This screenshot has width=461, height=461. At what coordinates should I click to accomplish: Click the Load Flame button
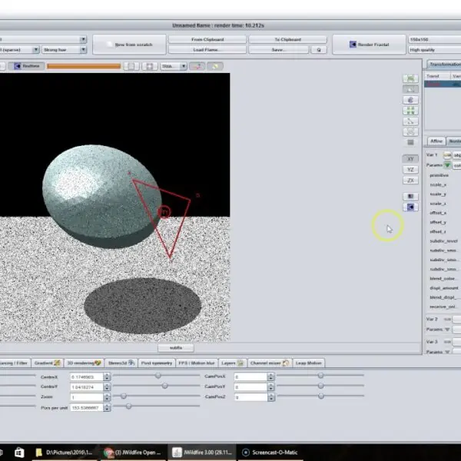pos(207,50)
